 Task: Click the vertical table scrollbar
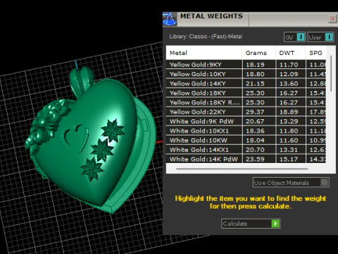click(331, 73)
